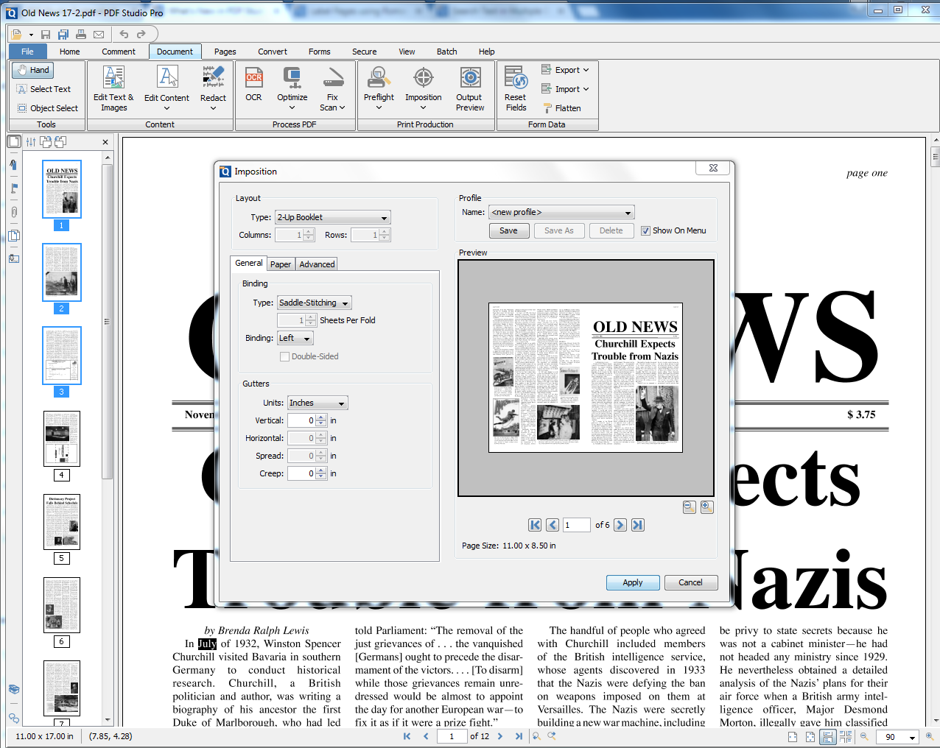Image resolution: width=940 pixels, height=748 pixels.
Task: Click the Creep gutter input field
Action: point(301,473)
